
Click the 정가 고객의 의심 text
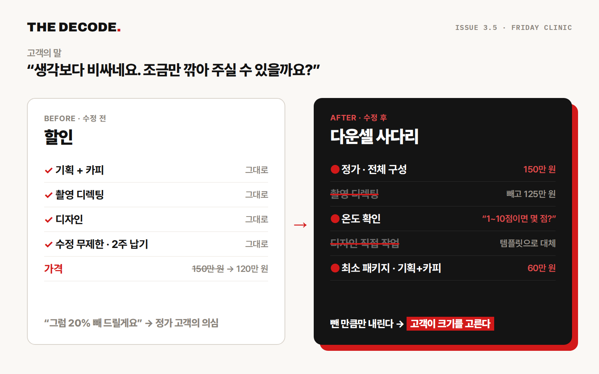[x=187, y=323]
